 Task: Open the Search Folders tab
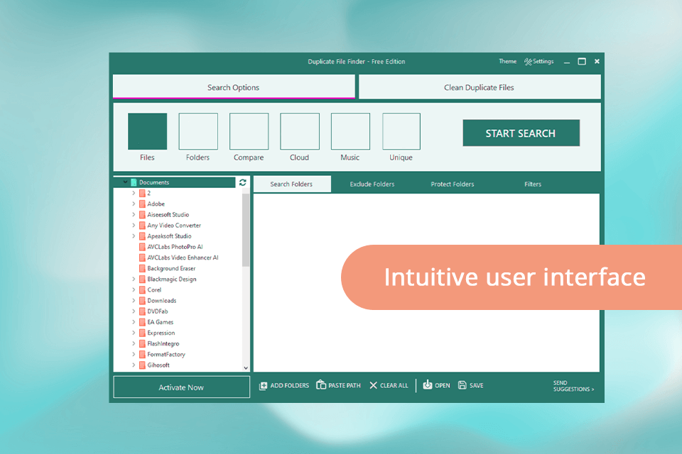click(292, 184)
